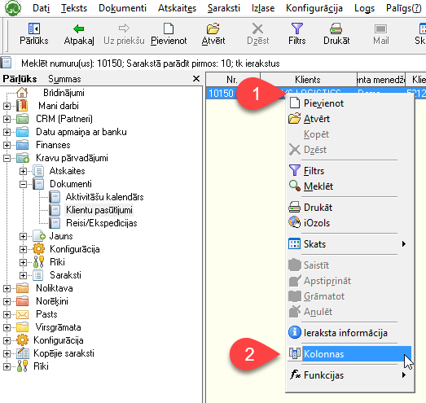426x403 pixels.
Task: Go back with the Atpakaļ green arrow
Action: (79, 34)
